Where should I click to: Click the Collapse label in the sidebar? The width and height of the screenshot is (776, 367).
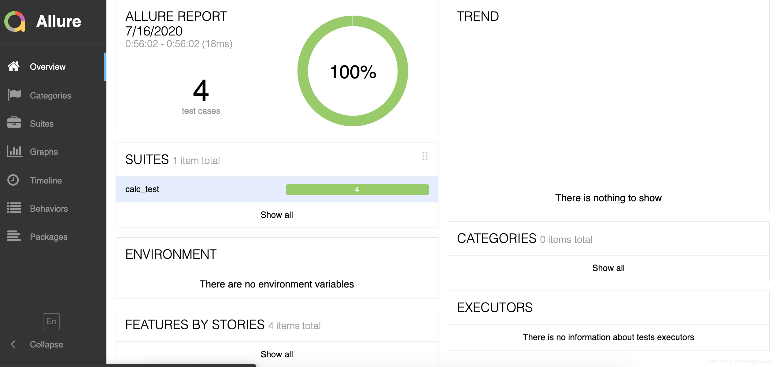(x=46, y=344)
